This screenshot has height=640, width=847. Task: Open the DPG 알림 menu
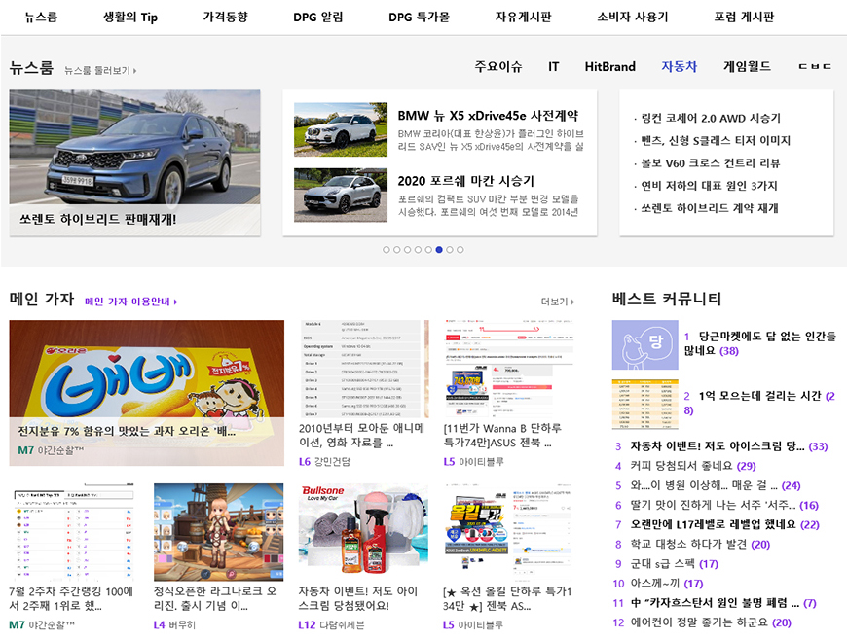coord(318,18)
